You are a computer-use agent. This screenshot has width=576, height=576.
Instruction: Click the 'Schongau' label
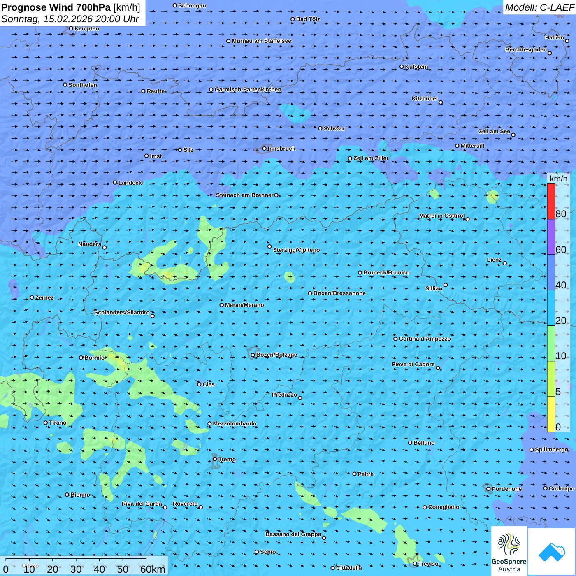[x=192, y=5]
